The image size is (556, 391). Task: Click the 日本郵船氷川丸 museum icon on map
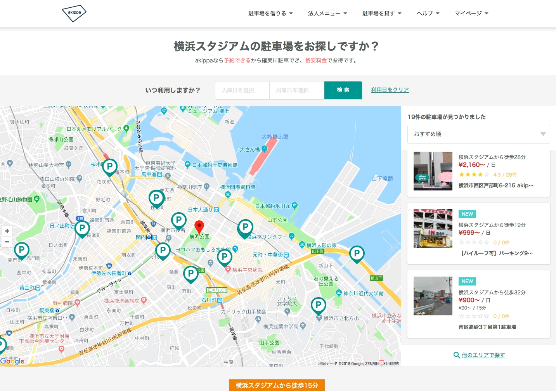pos(294,206)
